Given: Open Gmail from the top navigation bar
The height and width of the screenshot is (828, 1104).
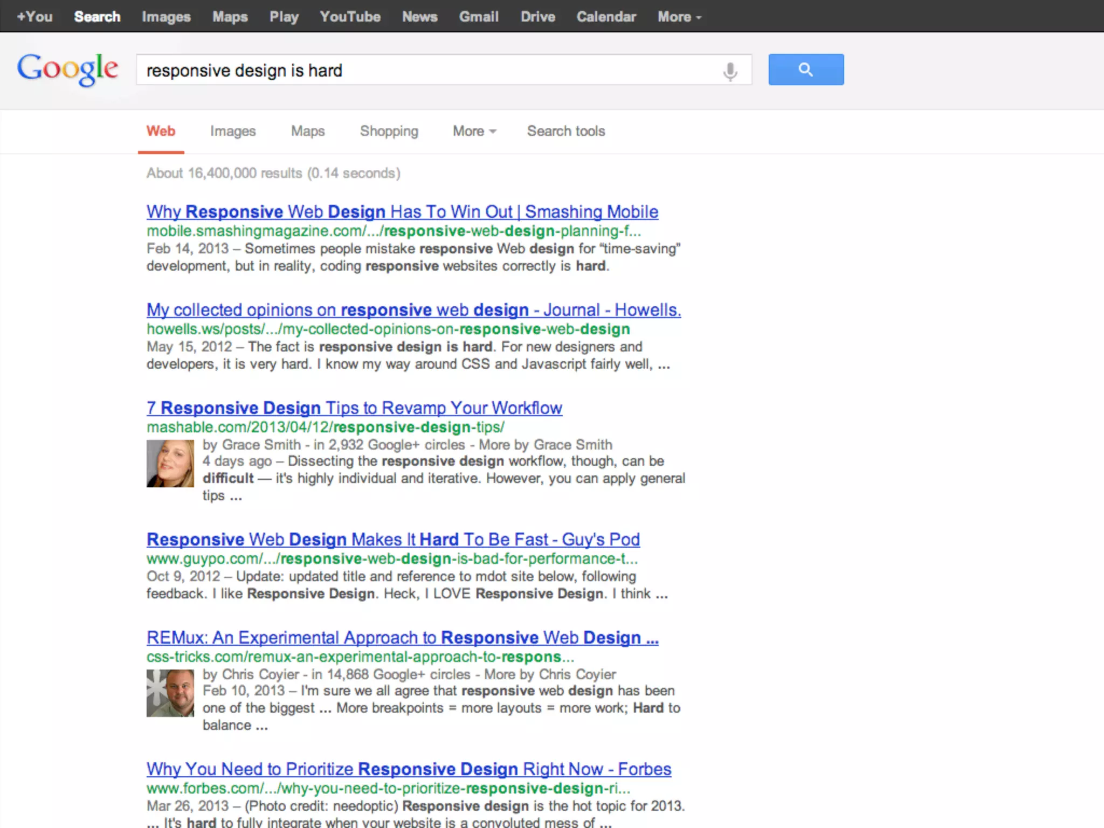Looking at the screenshot, I should point(478,17).
